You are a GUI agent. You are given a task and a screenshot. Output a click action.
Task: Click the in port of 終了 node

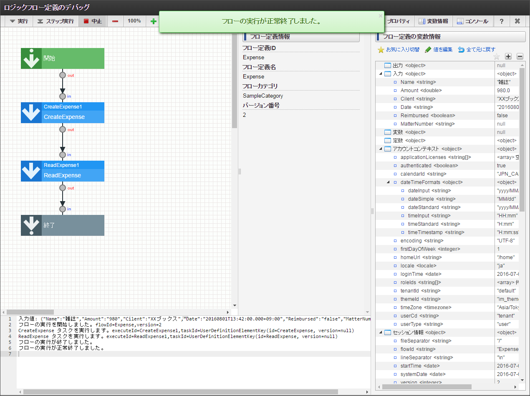click(63, 209)
